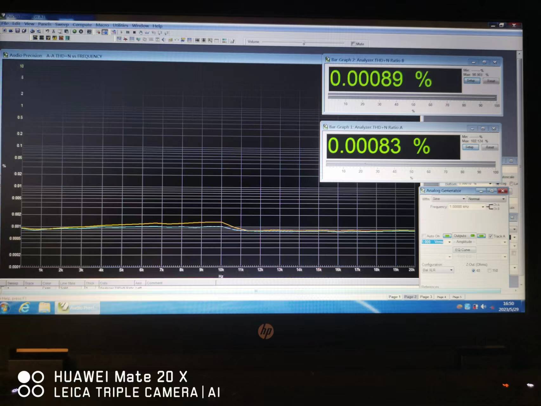541x406 pixels.
Task: Click the Windows Start button
Action: tap(5, 307)
